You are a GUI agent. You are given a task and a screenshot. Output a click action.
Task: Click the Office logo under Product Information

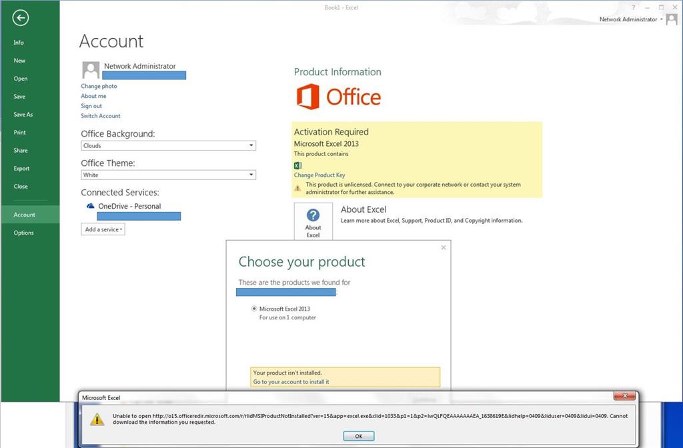tap(338, 97)
